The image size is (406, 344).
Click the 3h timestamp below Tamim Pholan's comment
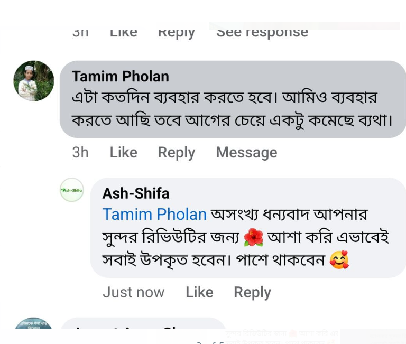tap(80, 152)
